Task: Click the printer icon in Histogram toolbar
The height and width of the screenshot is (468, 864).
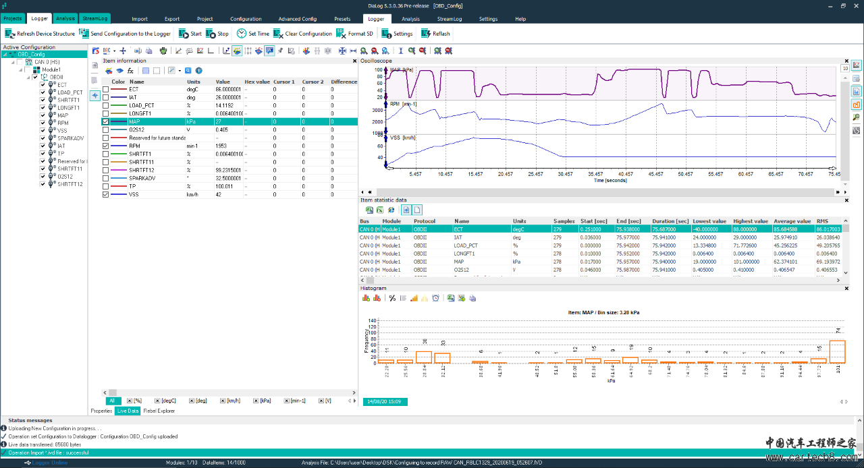Action: click(x=473, y=298)
